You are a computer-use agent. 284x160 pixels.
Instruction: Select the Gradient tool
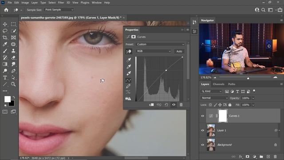5,64
